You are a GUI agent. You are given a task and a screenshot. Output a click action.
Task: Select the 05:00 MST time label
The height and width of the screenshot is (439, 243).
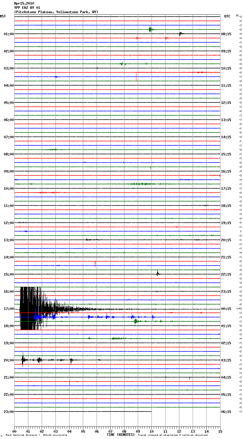[9, 103]
